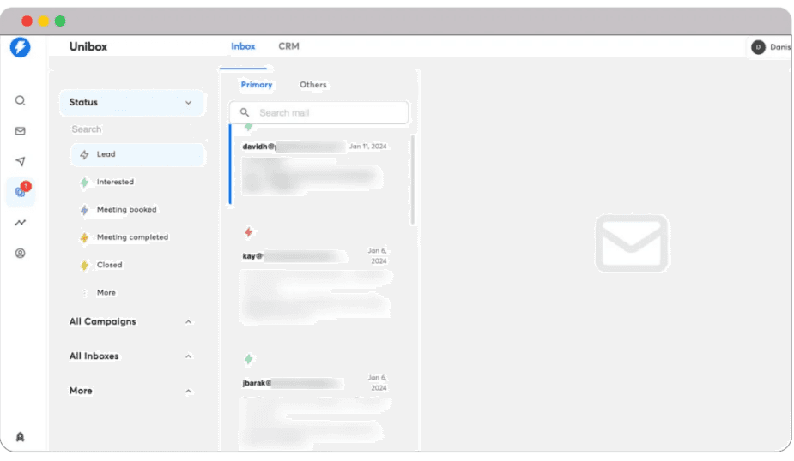Open the email accounts envelope icon

coord(21,131)
